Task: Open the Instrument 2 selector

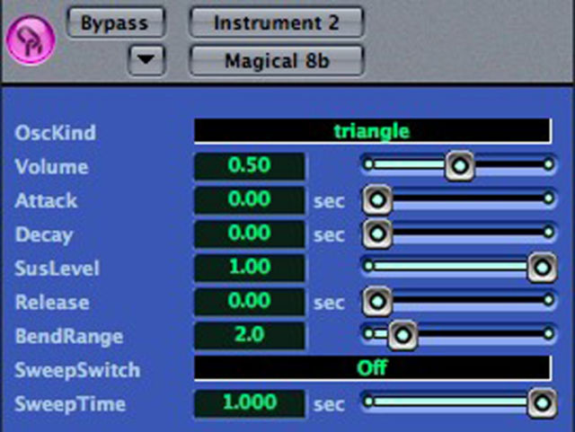Action: (x=277, y=22)
